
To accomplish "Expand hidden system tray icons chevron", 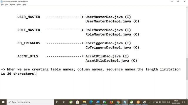I will pyautogui.click(x=150, y=102).
